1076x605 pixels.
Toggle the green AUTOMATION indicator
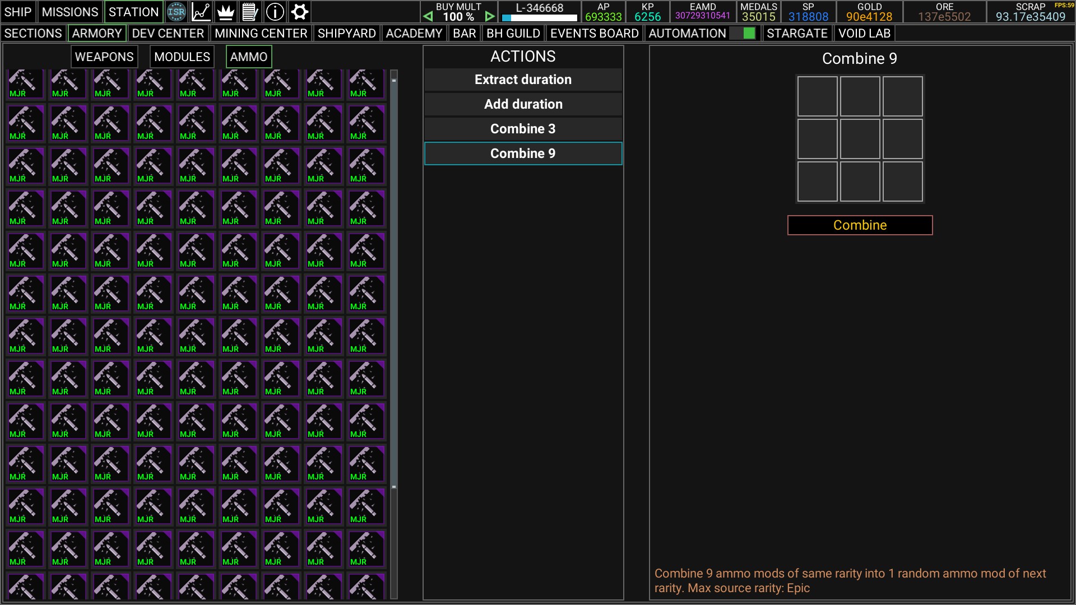749,33
